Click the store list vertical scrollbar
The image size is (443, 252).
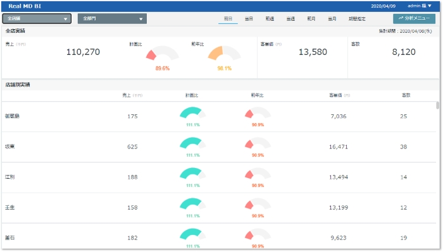pyautogui.click(x=437, y=105)
